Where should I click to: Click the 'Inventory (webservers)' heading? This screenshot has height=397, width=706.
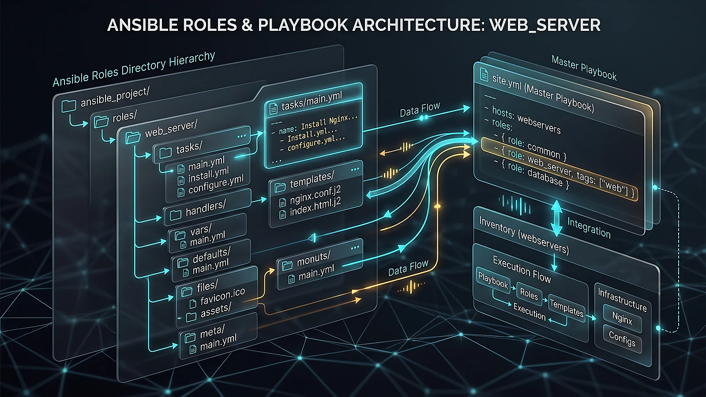pos(524,236)
